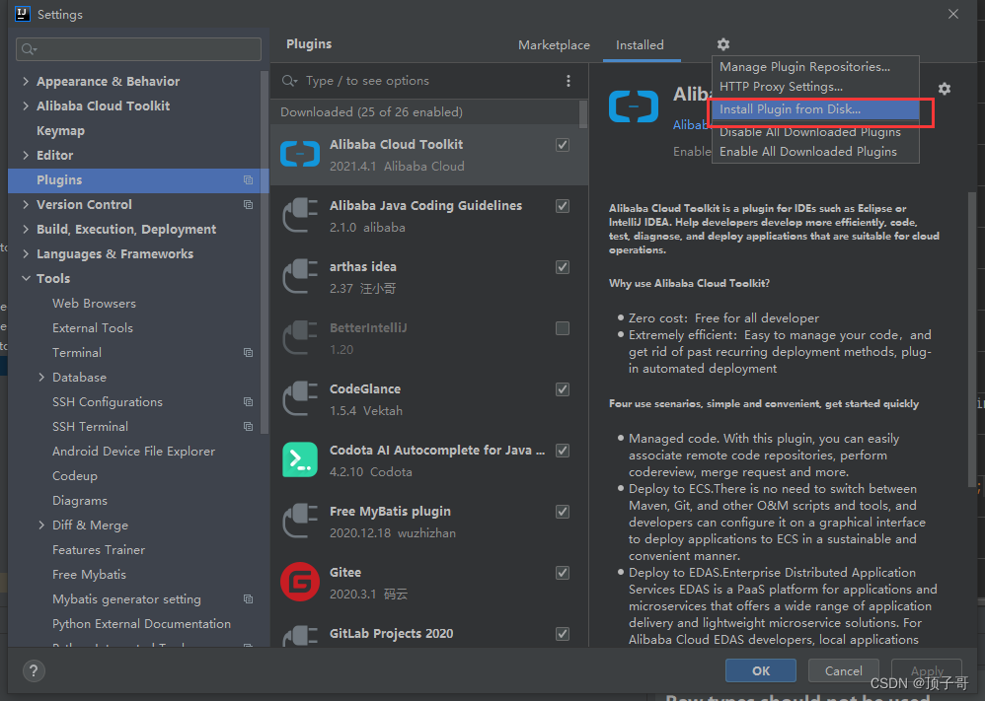Screen dimensions: 985x701
Task: Click the Alibaba Cloud Toolkit plugin icon in list
Action: pyautogui.click(x=300, y=155)
